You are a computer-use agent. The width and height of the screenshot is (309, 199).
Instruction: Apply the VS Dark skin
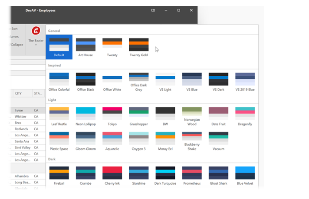(x=218, y=81)
